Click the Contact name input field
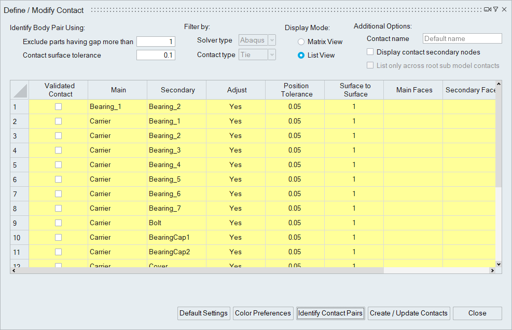The height and width of the screenshot is (330, 512). 462,39
